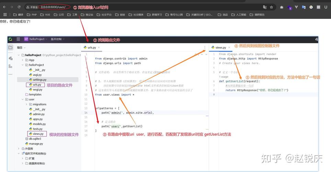Open the 关键词分析 | SEO bookmarks folder
The height and width of the screenshot is (172, 331).
pyautogui.click(x=199, y=14)
